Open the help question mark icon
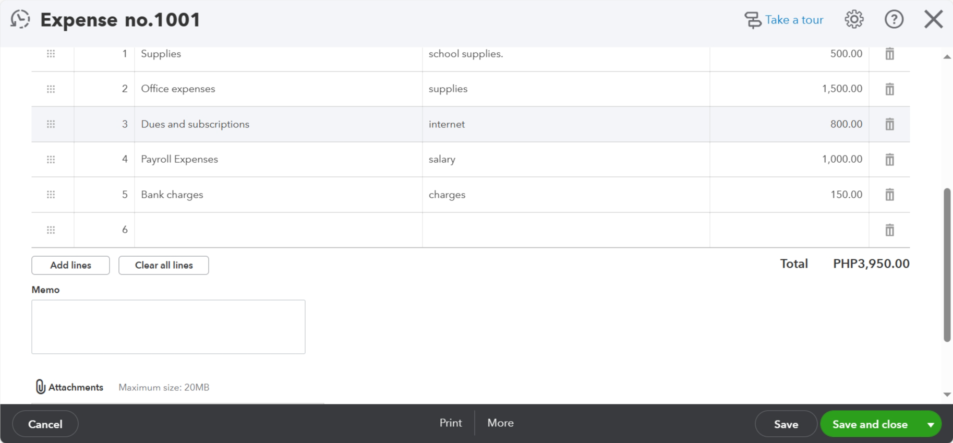 tap(894, 20)
